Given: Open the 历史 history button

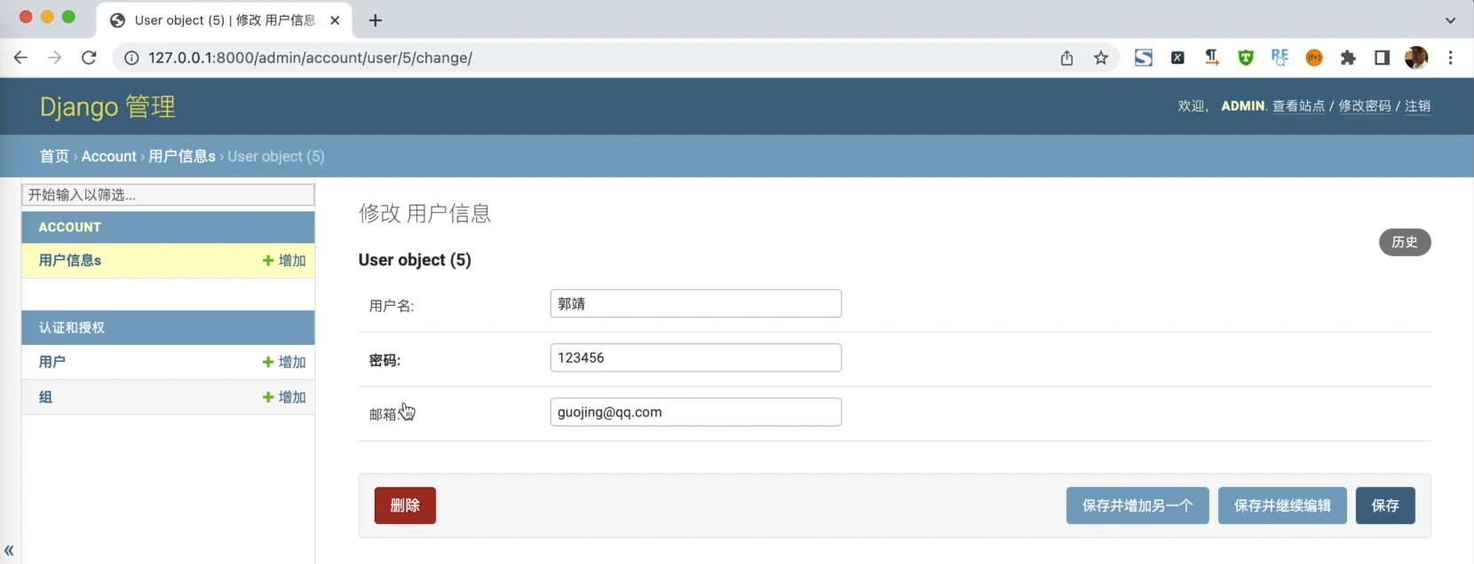Looking at the screenshot, I should coord(1405,242).
